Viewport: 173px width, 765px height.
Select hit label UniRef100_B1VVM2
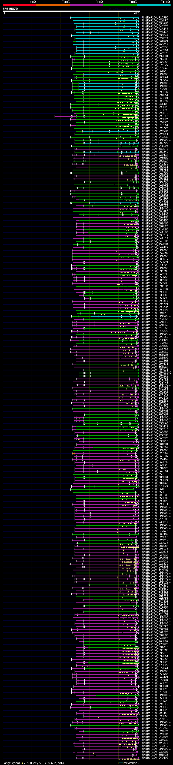155,89
